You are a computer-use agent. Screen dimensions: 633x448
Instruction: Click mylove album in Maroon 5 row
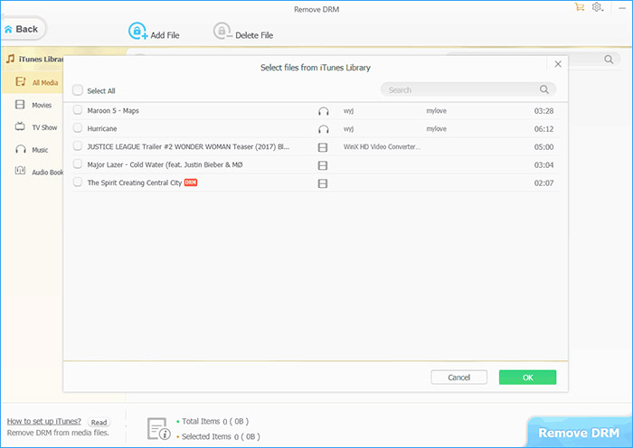click(437, 111)
